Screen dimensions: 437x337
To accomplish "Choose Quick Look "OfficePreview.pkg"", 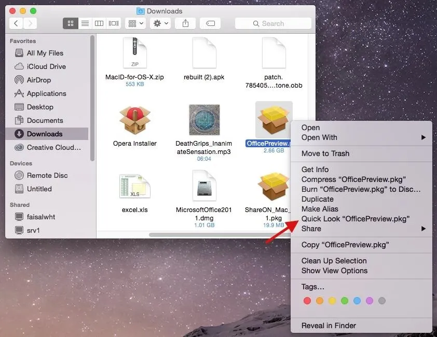I will (361, 219).
